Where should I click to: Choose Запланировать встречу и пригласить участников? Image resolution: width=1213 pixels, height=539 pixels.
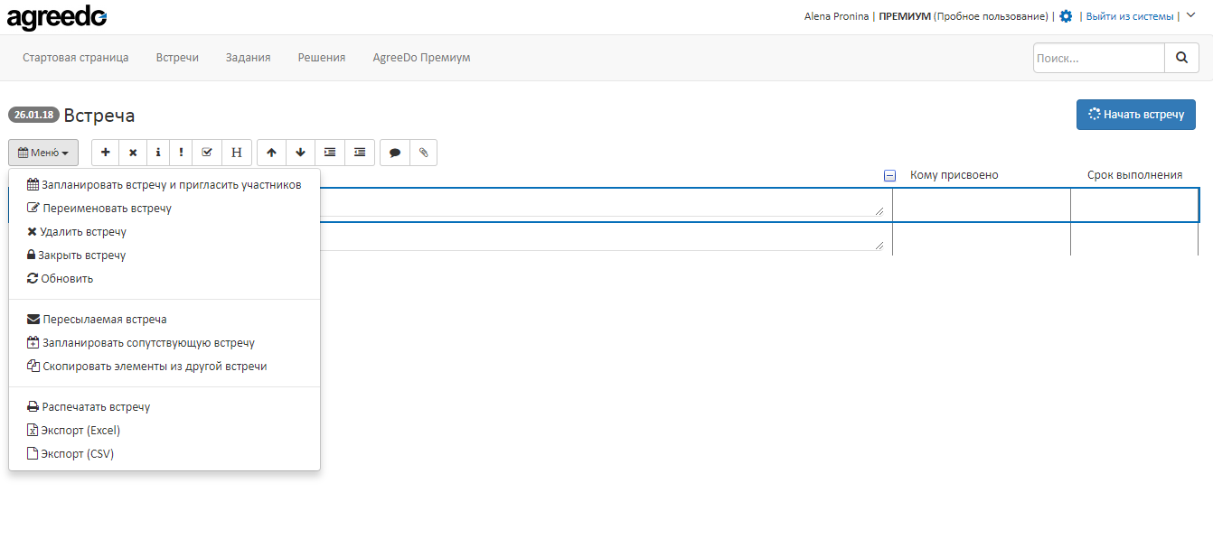pos(165,184)
